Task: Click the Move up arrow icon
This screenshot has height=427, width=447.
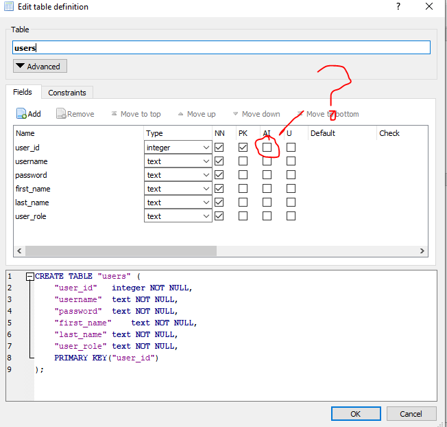Action: tap(180, 114)
